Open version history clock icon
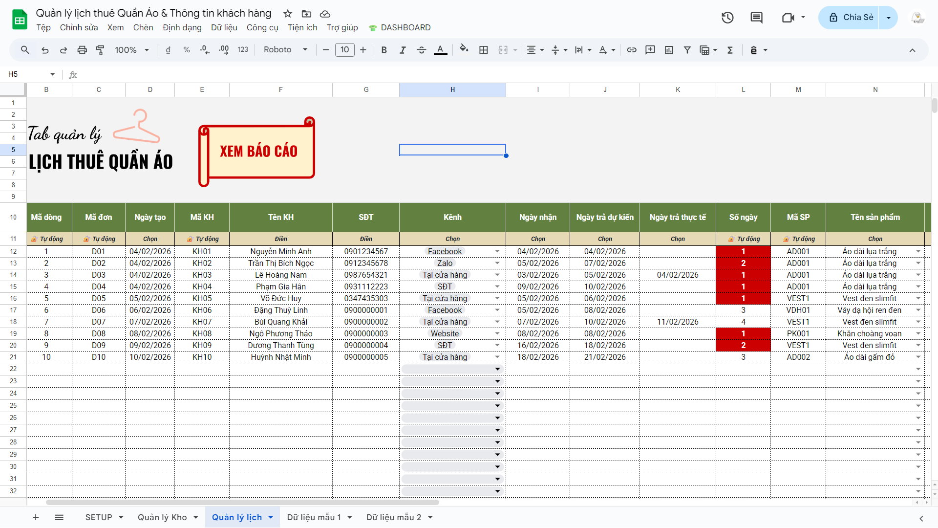Viewport: 938px width, 528px height. point(727,18)
